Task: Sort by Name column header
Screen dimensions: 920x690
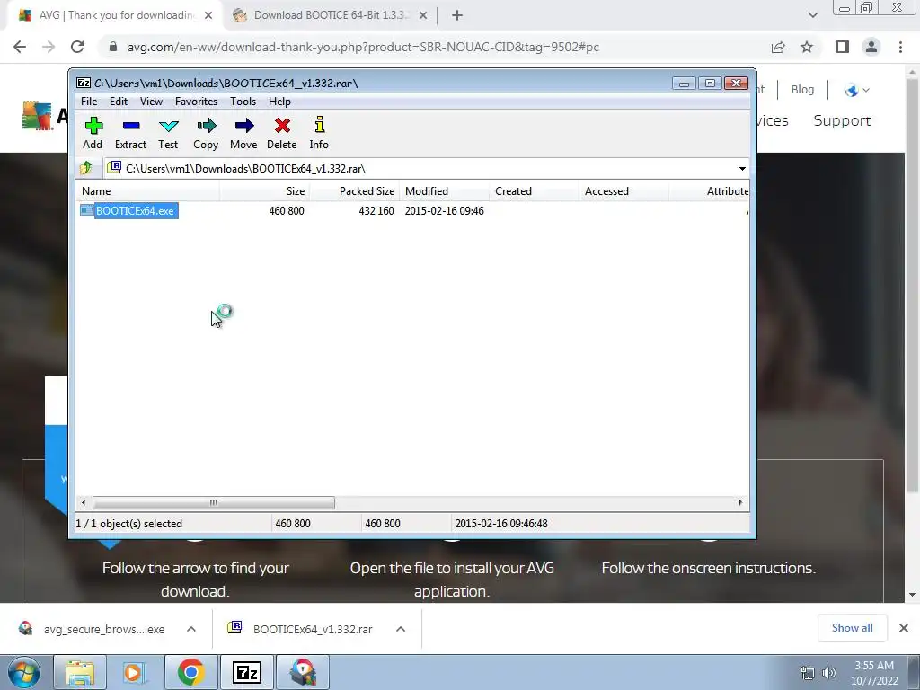Action: coord(148,191)
